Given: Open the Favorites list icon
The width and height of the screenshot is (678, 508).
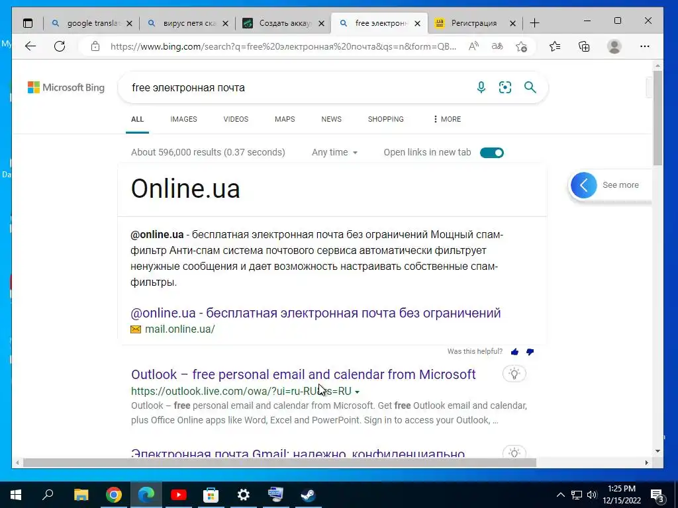Looking at the screenshot, I should click(x=555, y=46).
